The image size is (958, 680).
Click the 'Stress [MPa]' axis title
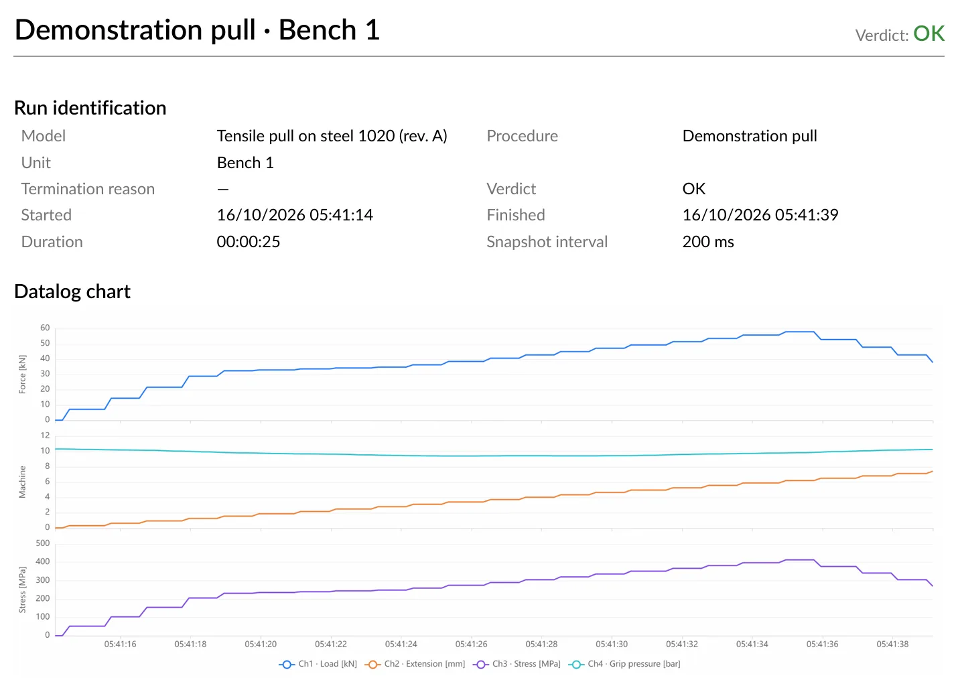(23, 590)
